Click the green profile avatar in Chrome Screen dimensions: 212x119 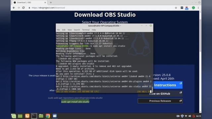pos(193,8)
